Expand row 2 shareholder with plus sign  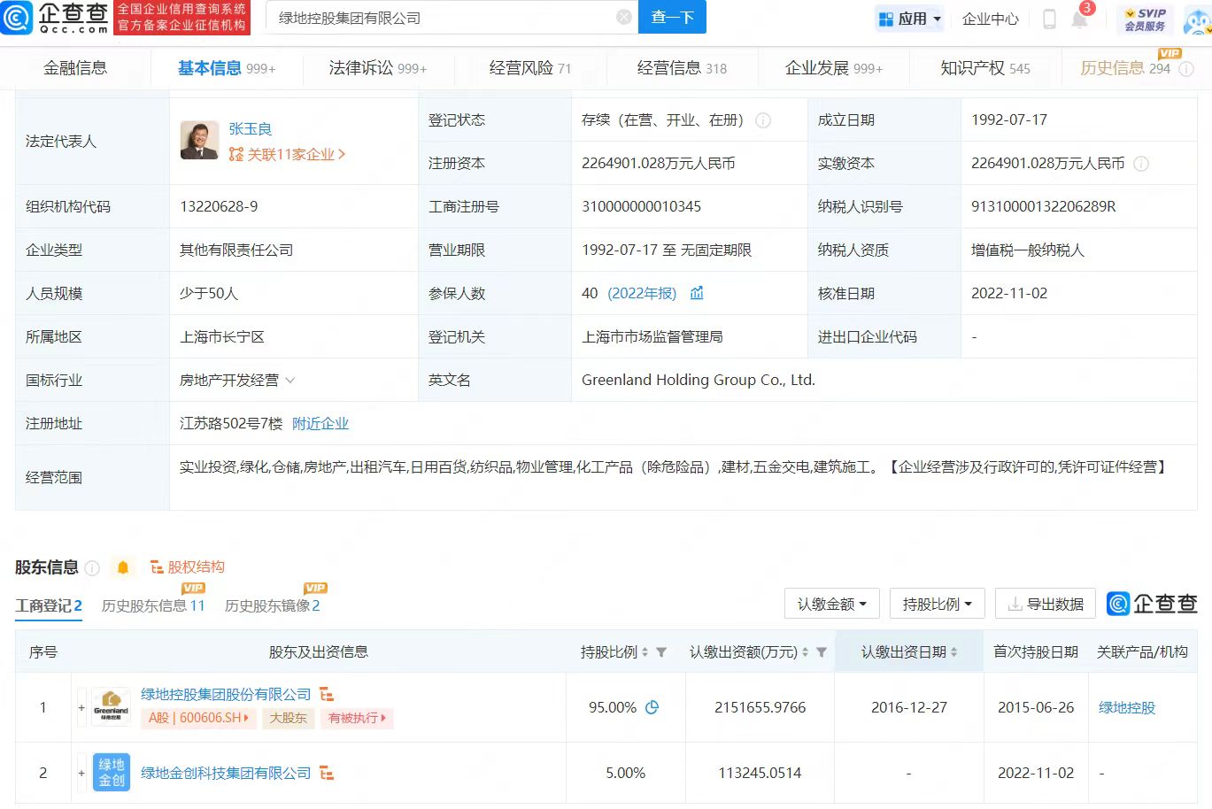click(81, 773)
